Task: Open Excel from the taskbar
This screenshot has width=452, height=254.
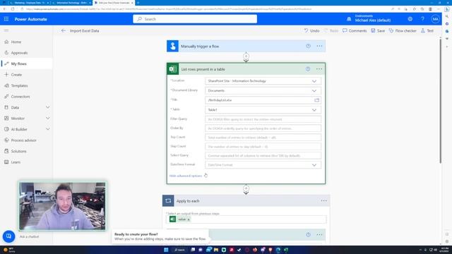Action: (x=286, y=250)
